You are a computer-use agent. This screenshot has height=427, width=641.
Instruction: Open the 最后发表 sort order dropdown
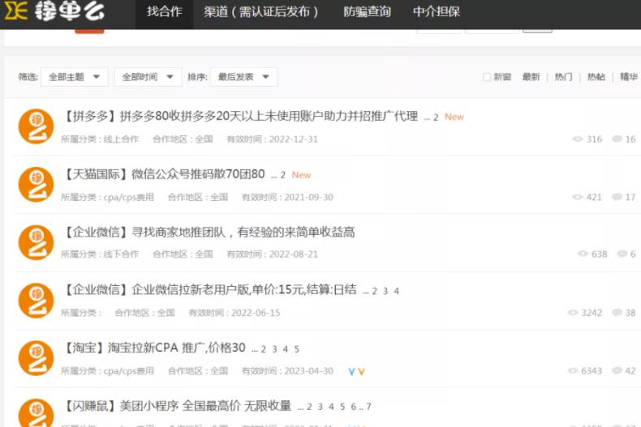243,77
